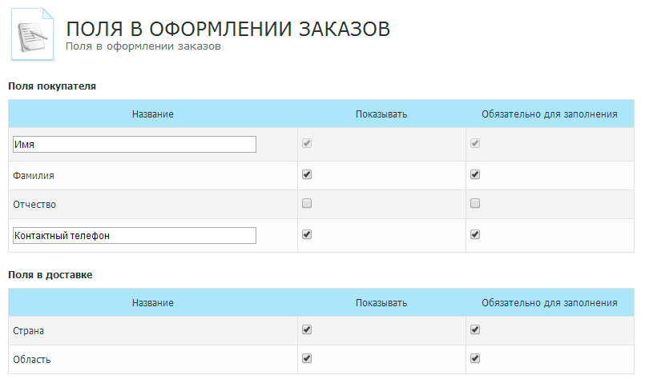Click the disabled Показывать checkbox for Имя

(x=307, y=144)
